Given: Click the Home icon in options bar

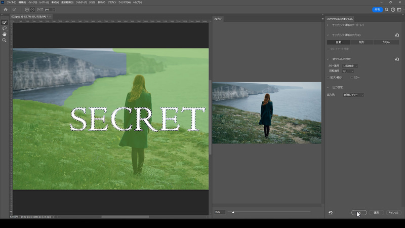Looking at the screenshot, I should [6, 10].
